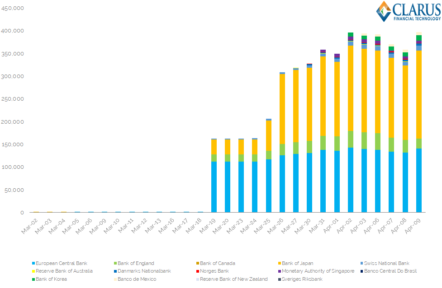
Task: Select the Bank of Canada legend label
Action: [x=217, y=263]
